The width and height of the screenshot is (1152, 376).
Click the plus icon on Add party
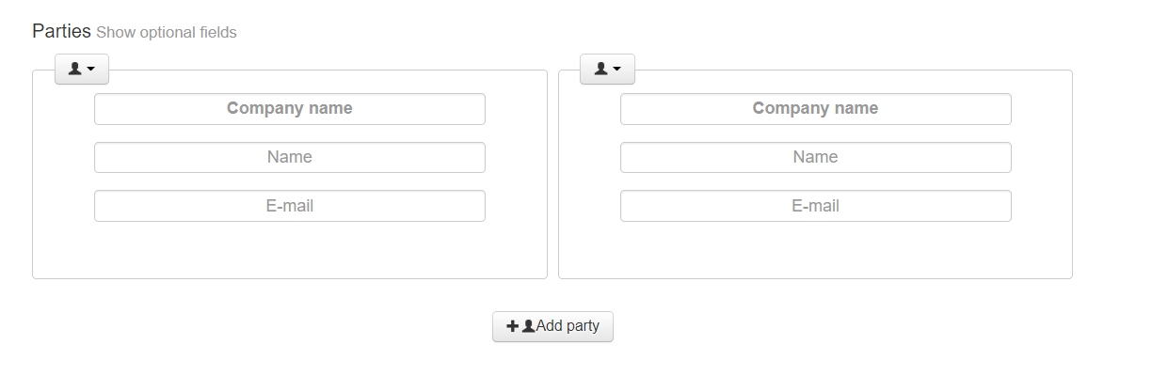coord(512,326)
